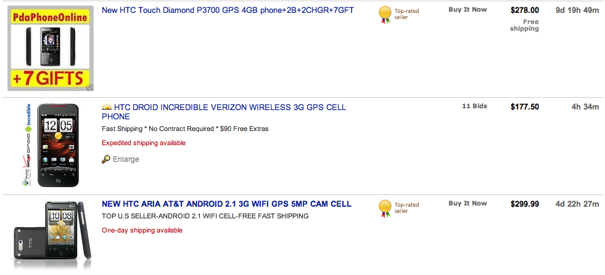Click Top-rated seller ribbon for HTC Touch Diamond
The width and height of the screenshot is (605, 275).
(385, 14)
